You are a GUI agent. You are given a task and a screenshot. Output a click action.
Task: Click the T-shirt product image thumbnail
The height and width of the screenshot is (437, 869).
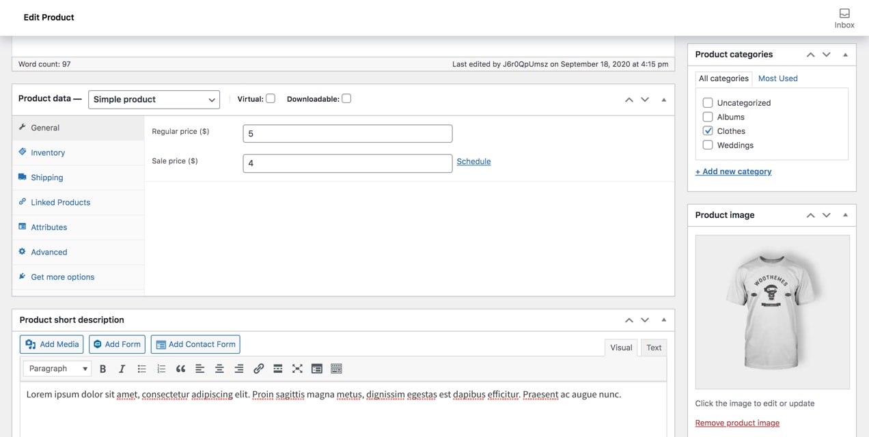coord(773,312)
